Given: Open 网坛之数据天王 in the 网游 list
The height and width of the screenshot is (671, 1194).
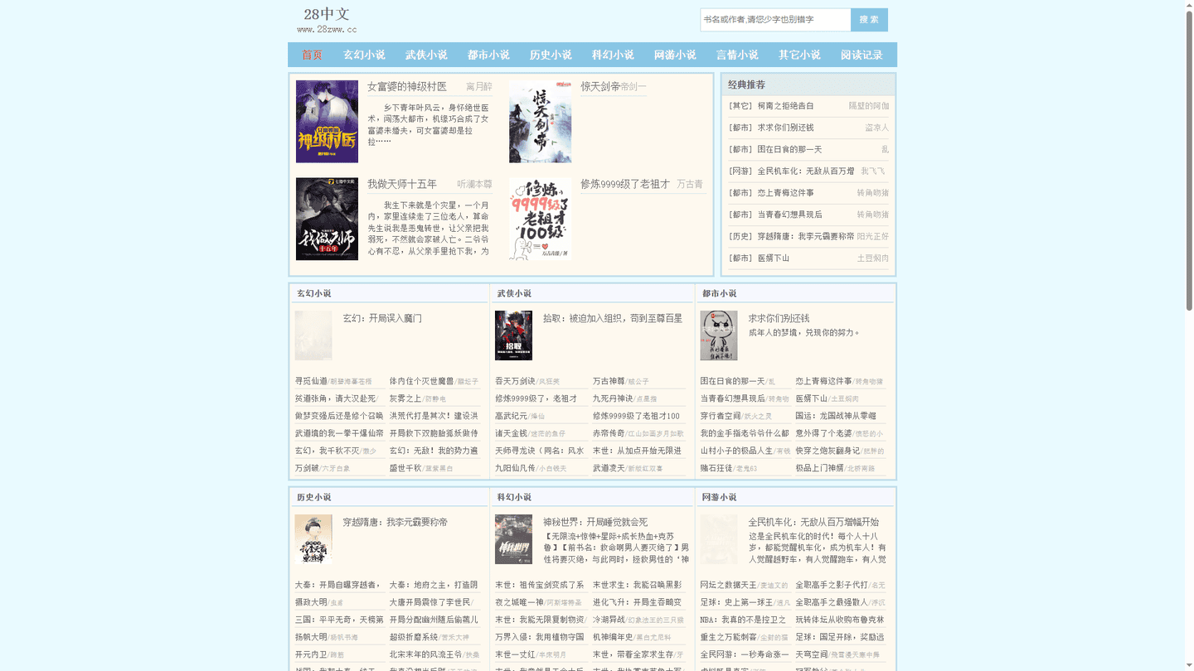Looking at the screenshot, I should (728, 585).
